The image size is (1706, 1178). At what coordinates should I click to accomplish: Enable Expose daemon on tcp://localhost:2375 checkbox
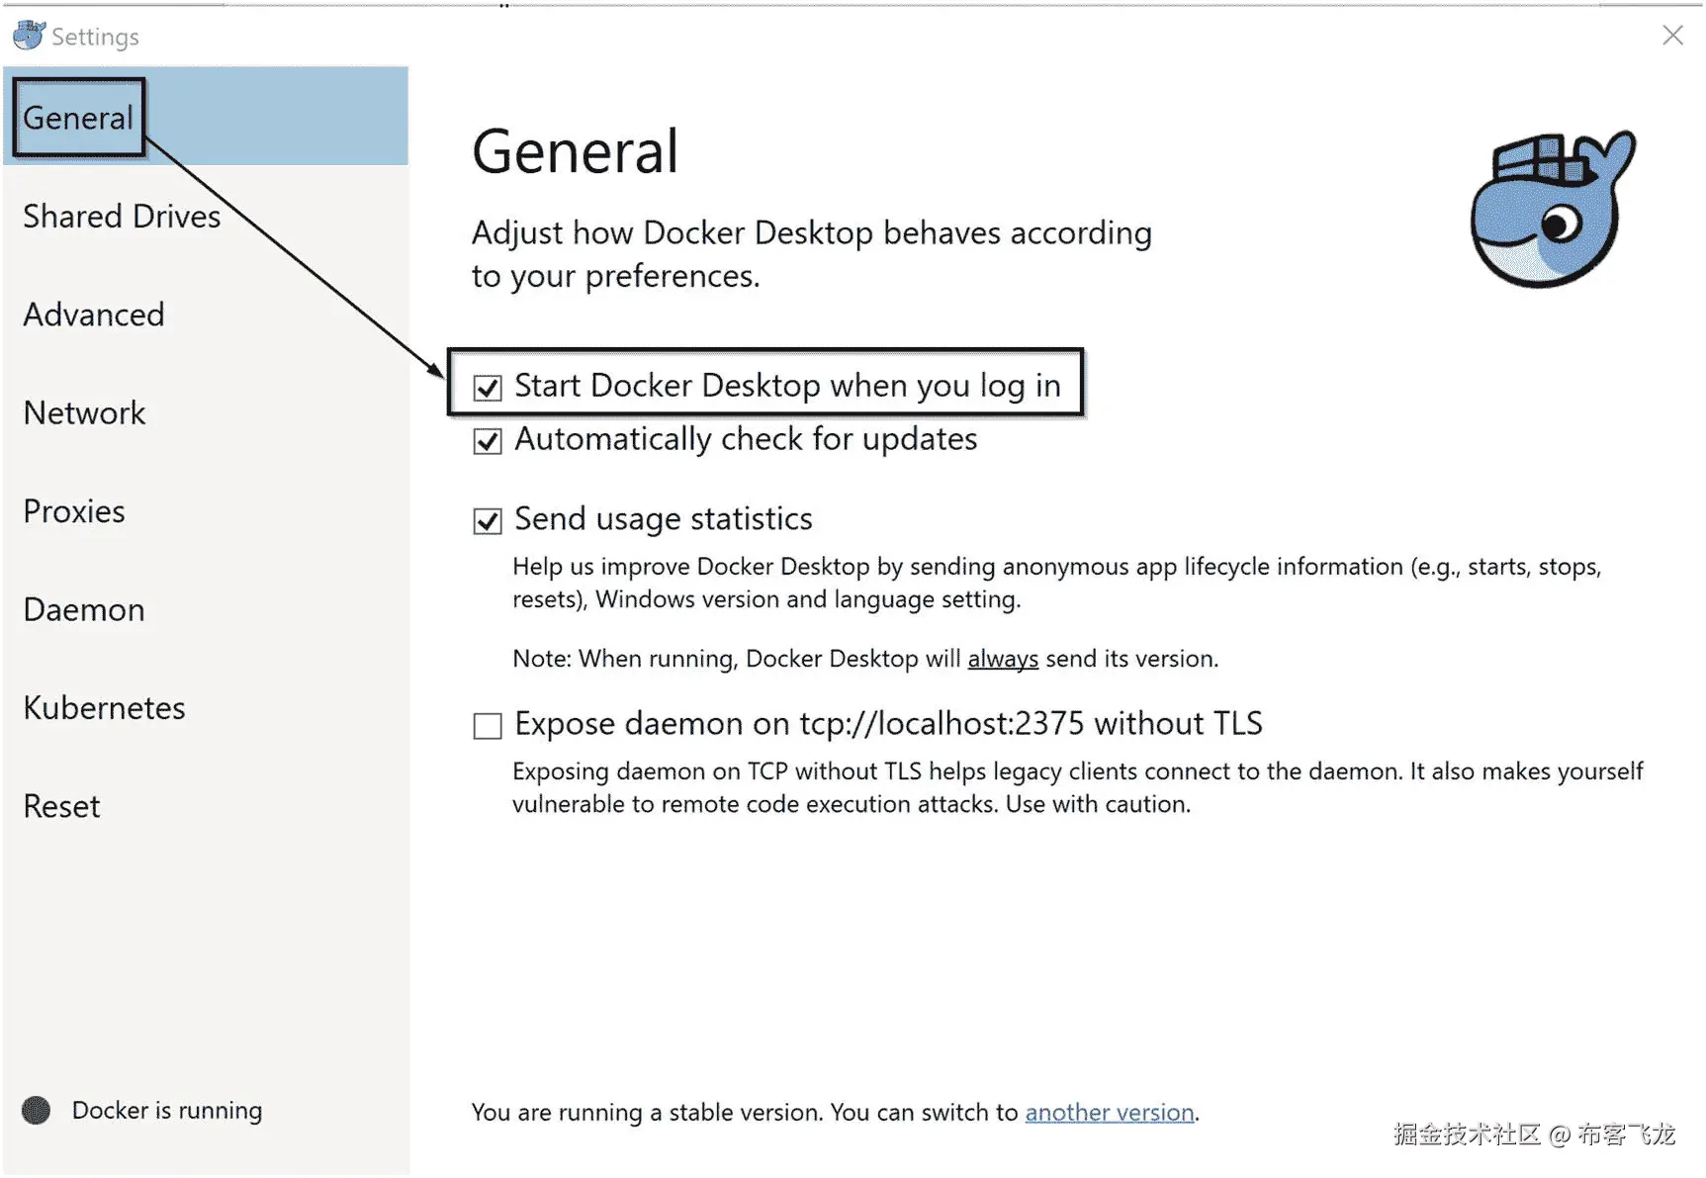tap(488, 725)
